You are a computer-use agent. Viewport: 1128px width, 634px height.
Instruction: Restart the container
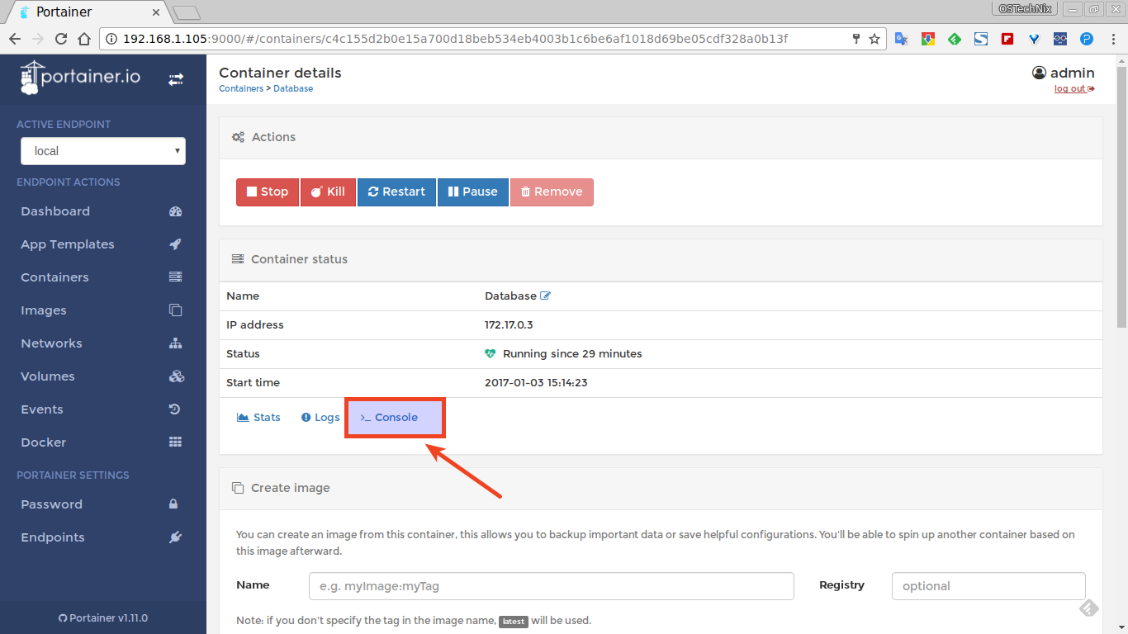pos(396,192)
